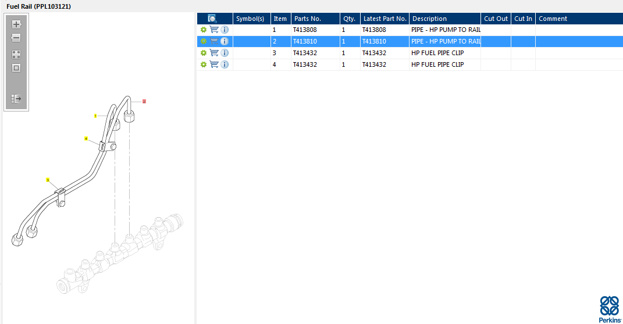This screenshot has height=324, width=623.
Task: Click Latest Part No. T413810
Action: click(x=374, y=41)
